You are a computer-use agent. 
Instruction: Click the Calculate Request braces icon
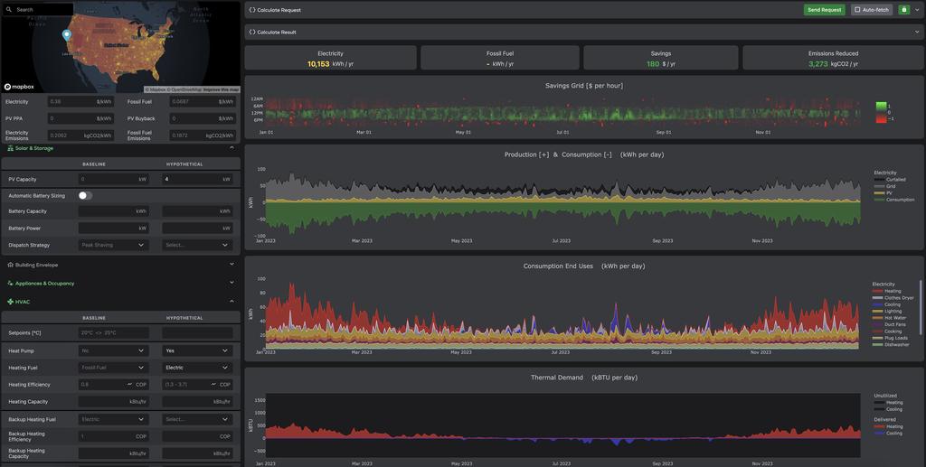(x=252, y=10)
